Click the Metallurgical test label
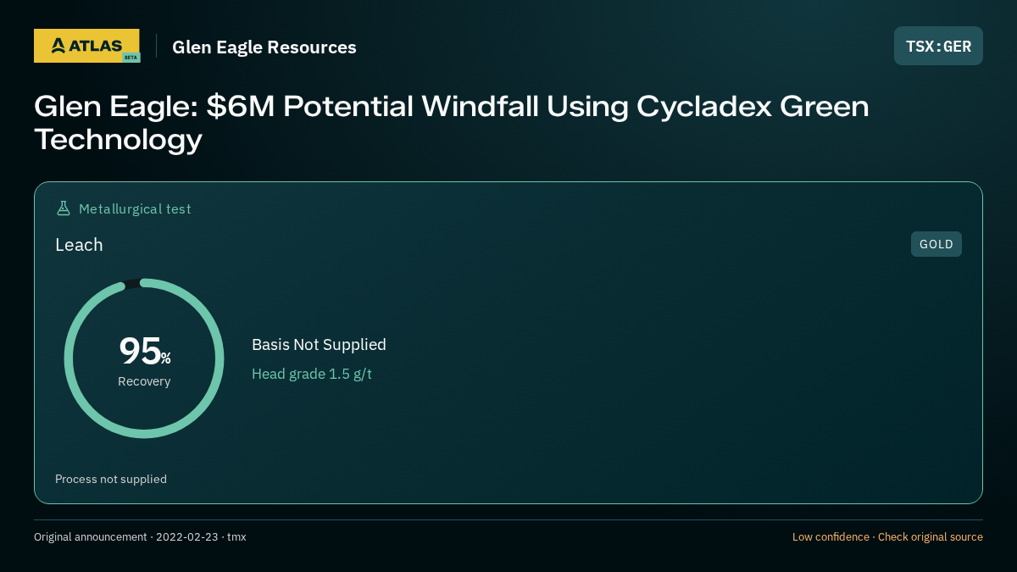Image resolution: width=1017 pixels, height=572 pixels. 135,208
